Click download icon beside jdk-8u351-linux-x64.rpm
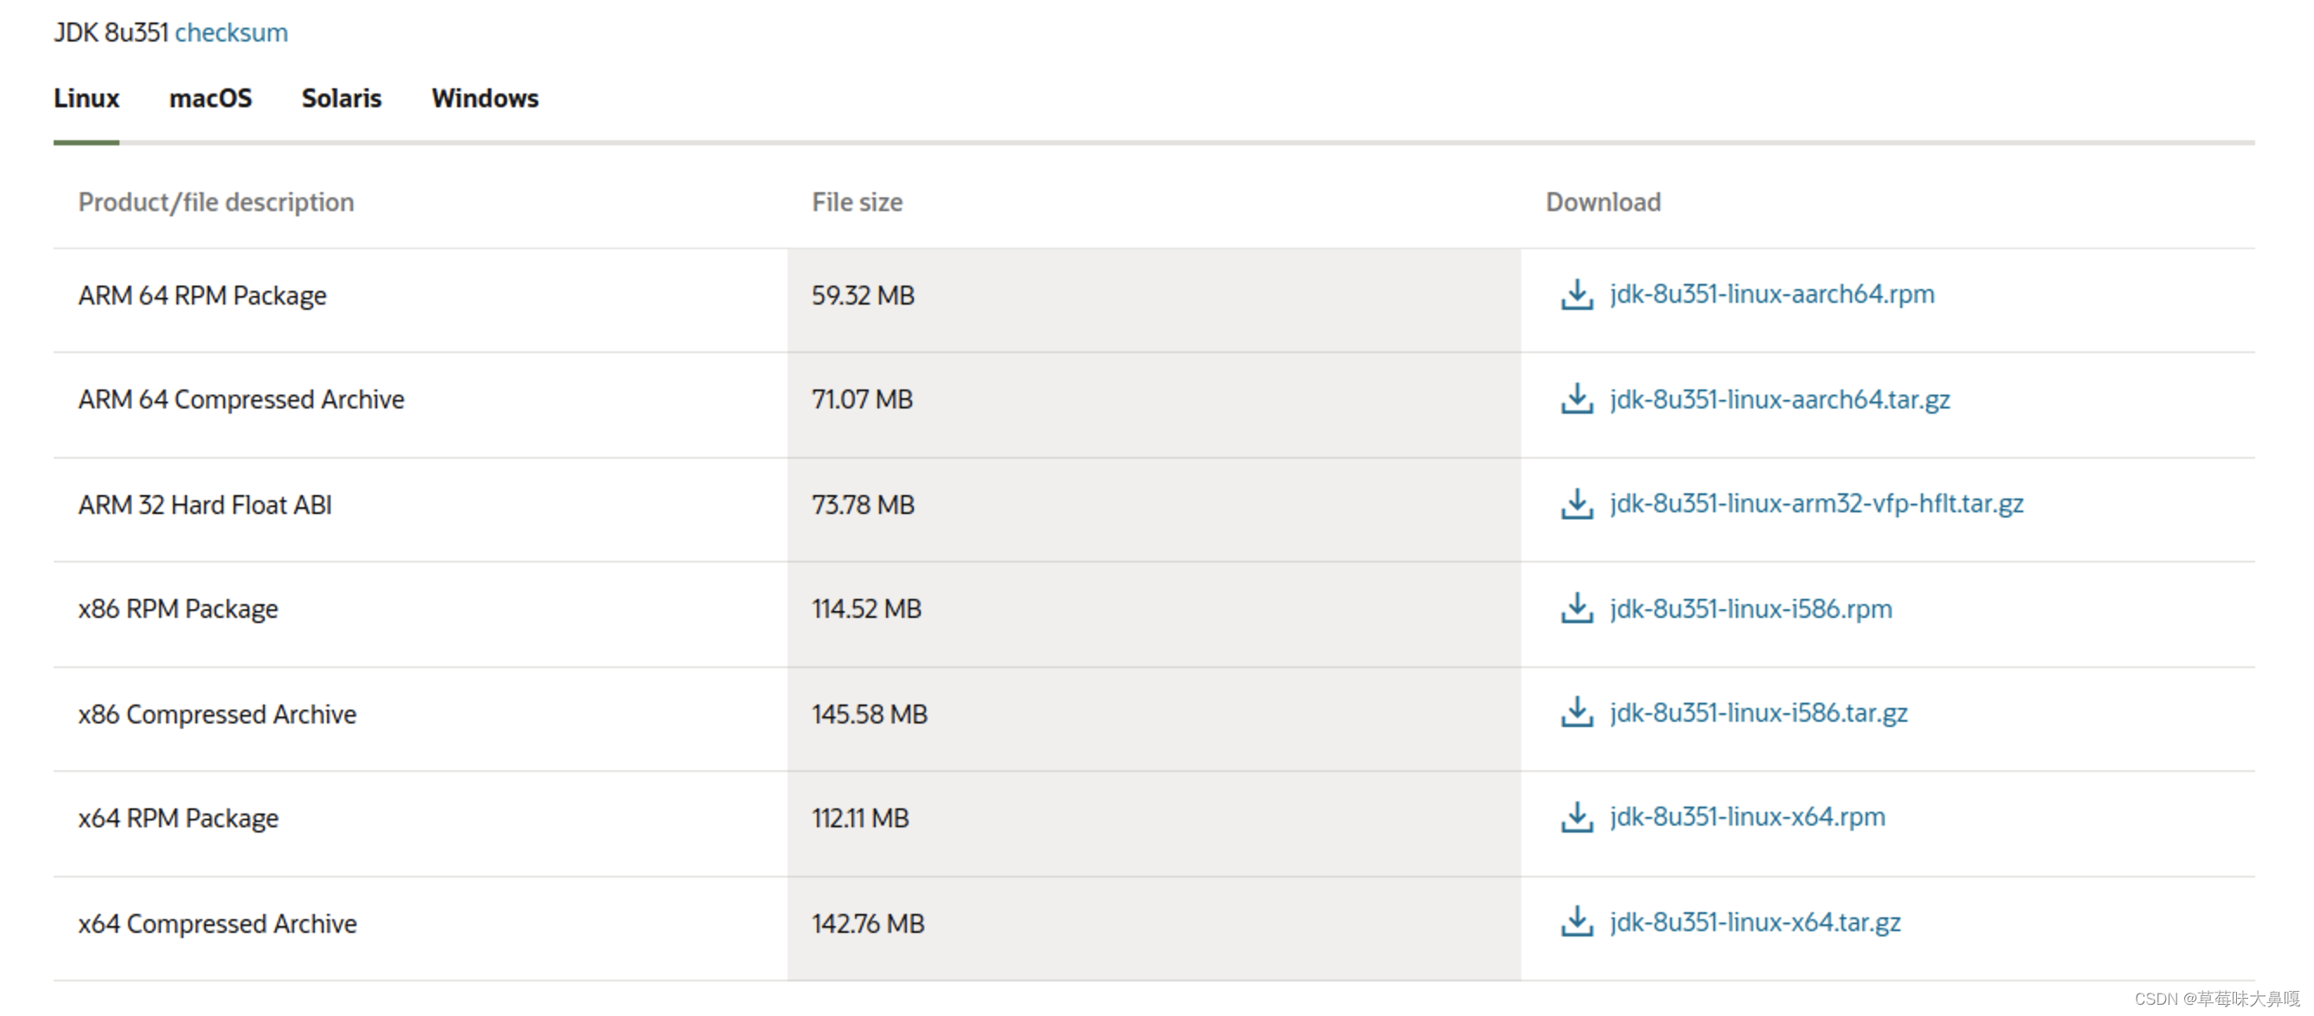This screenshot has width=2314, height=1016. pyautogui.click(x=1577, y=818)
